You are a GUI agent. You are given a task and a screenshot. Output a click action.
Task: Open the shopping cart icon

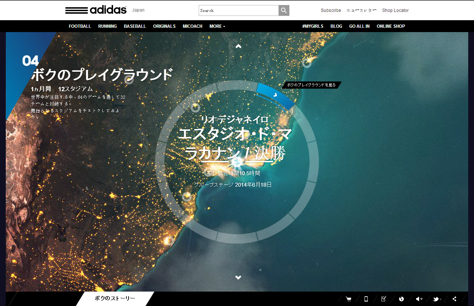tap(348, 299)
